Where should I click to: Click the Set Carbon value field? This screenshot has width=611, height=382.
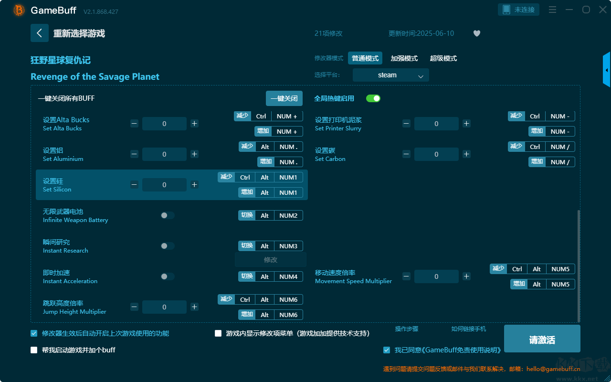point(436,154)
